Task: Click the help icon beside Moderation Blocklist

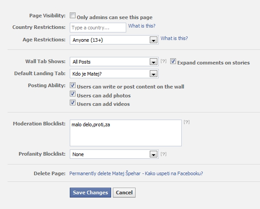Action: [x=187, y=122]
